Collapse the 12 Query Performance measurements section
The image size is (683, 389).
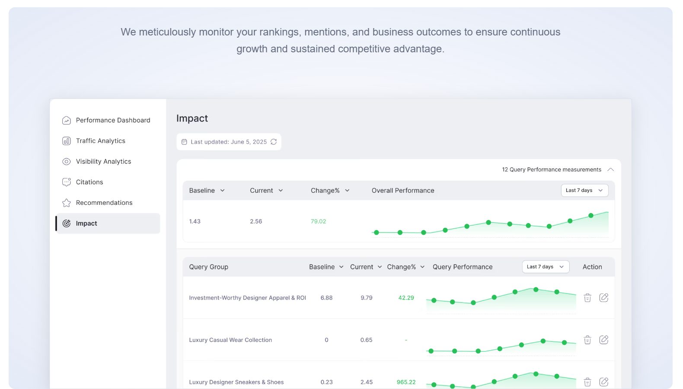click(610, 169)
